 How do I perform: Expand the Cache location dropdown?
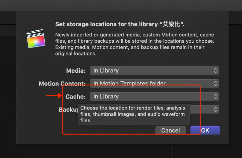click(151, 97)
